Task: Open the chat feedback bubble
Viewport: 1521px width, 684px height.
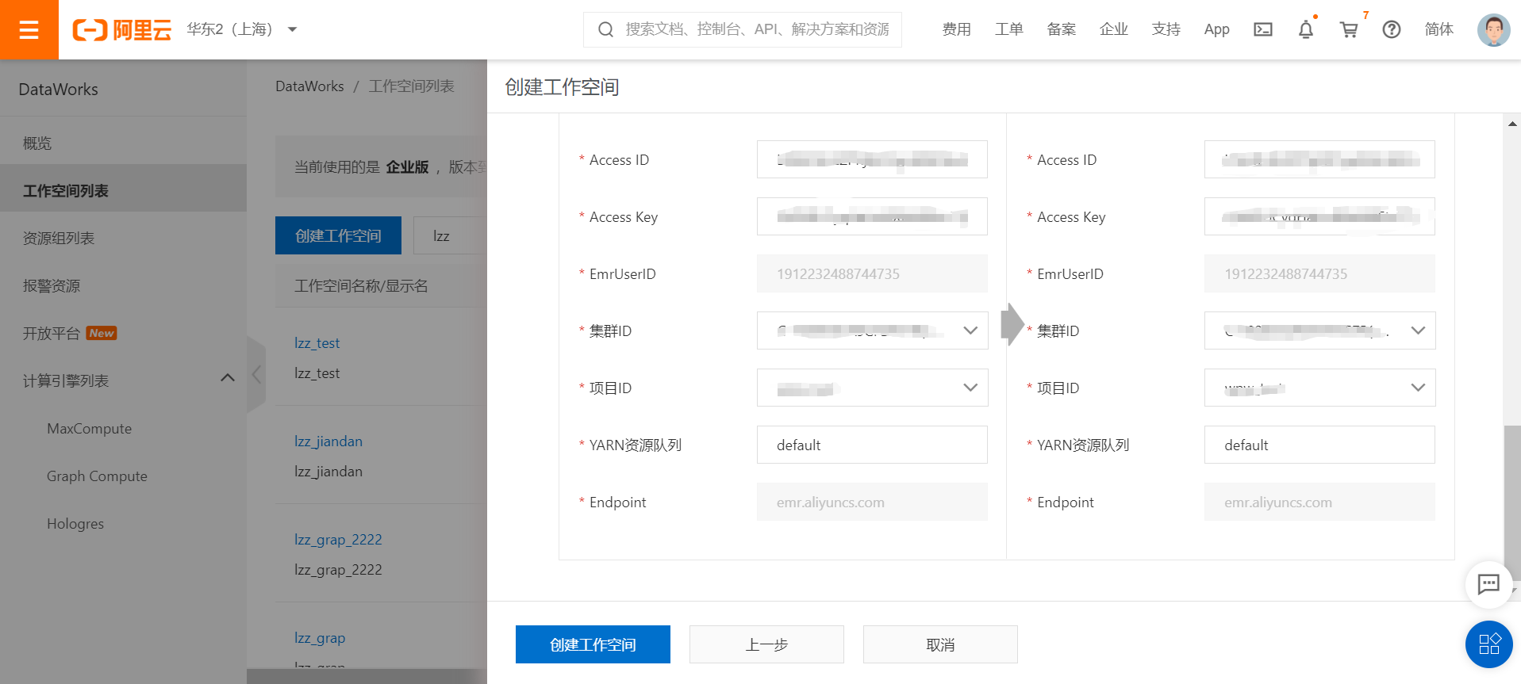Action: coord(1488,584)
